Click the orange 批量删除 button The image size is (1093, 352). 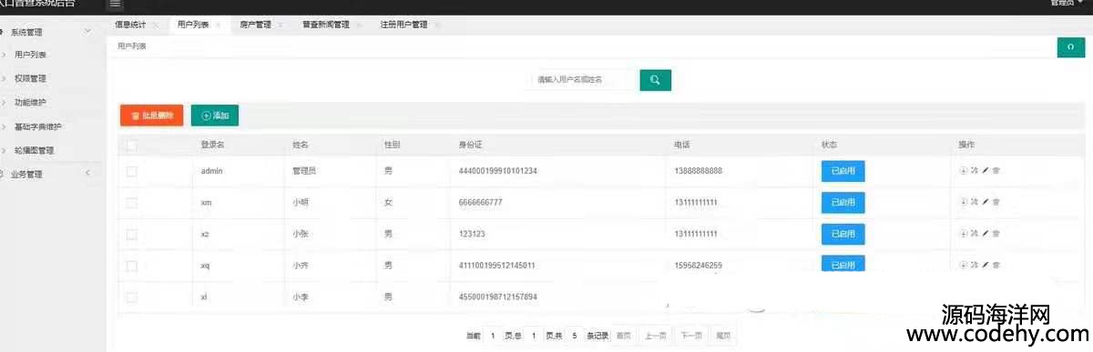click(152, 116)
